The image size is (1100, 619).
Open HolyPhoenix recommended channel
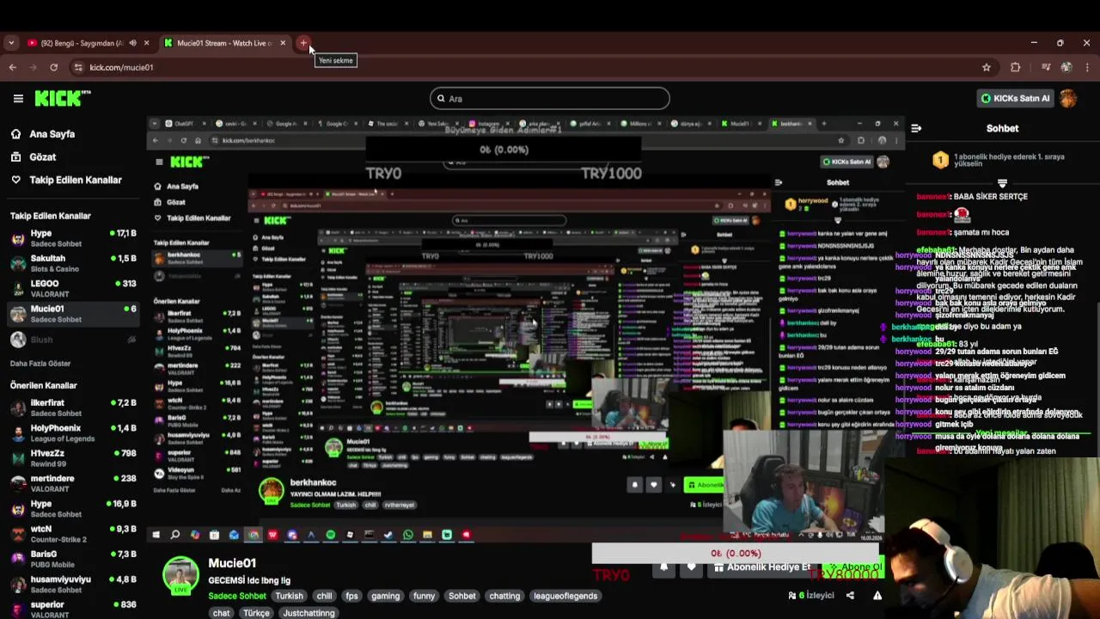[72, 433]
